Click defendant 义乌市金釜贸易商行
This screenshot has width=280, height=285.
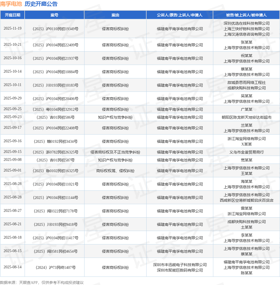pos(246,152)
